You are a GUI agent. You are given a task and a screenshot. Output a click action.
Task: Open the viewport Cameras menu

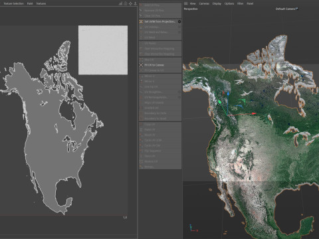click(204, 3)
